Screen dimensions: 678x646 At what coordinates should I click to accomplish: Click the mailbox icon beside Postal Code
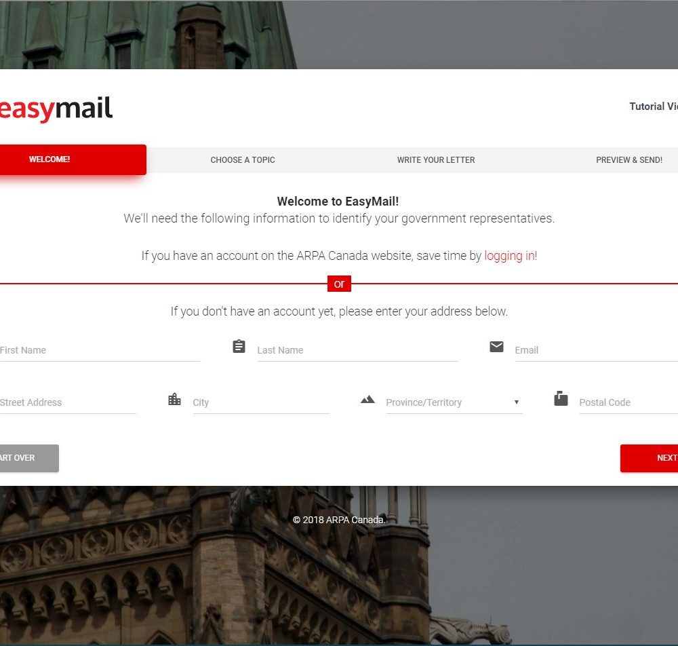point(561,398)
